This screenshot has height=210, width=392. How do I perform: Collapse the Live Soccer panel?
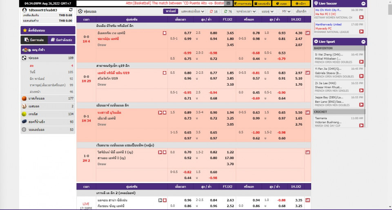363,4
